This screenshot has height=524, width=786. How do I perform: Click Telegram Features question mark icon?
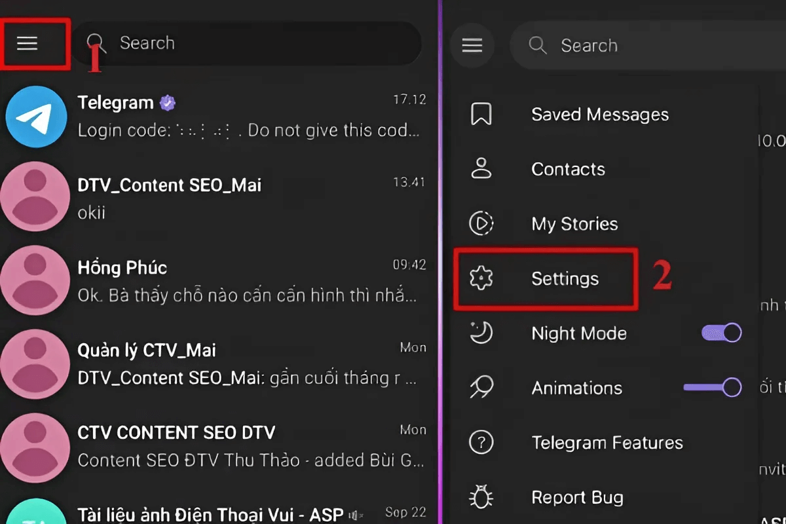(x=481, y=443)
